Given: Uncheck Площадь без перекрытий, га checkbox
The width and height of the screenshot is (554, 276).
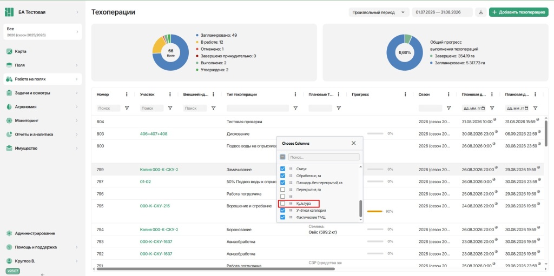Looking at the screenshot, I should (x=282, y=183).
